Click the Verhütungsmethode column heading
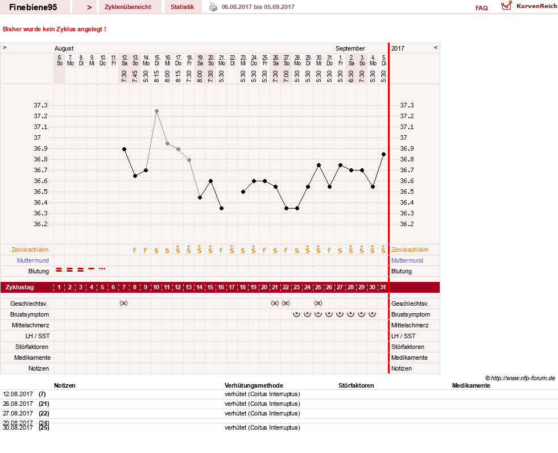 tap(254, 385)
